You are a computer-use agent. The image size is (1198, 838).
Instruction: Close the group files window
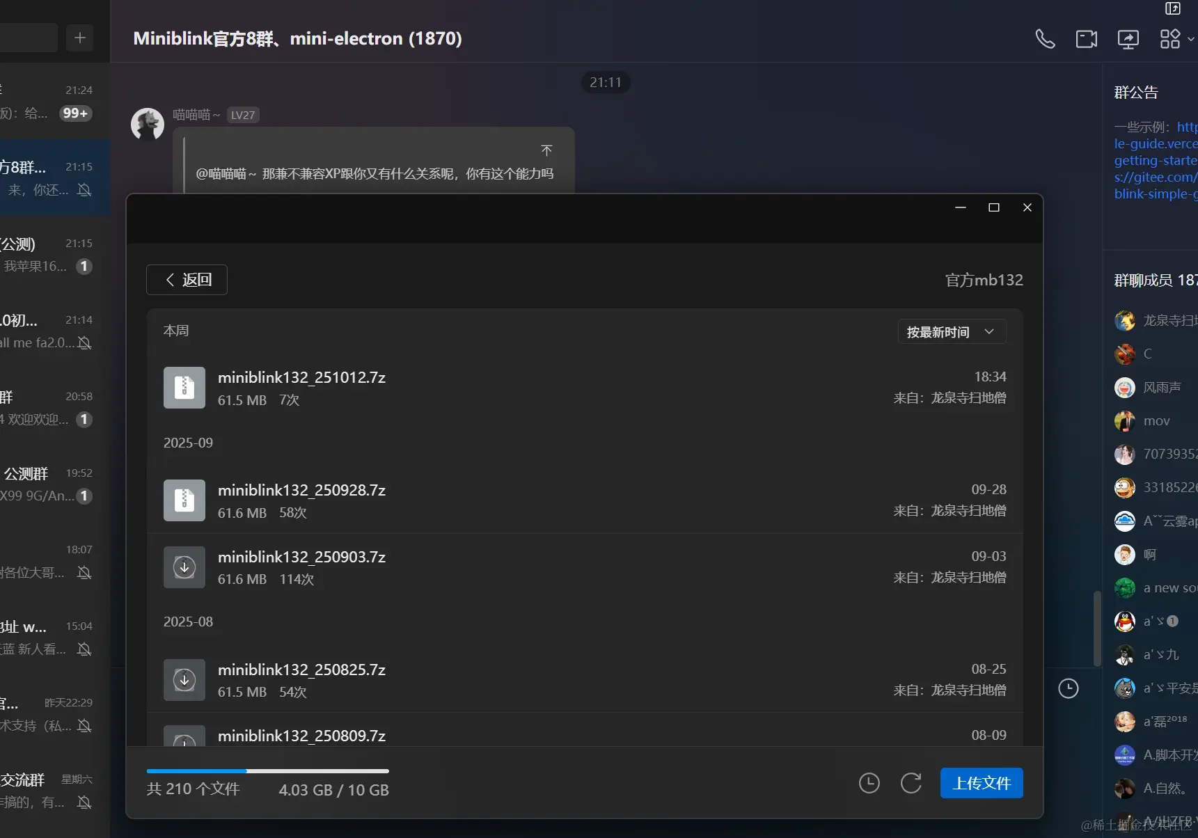1027,207
